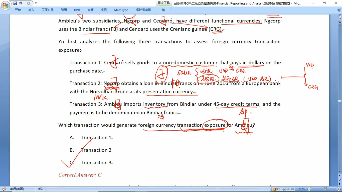Image resolution: width=342 pixels, height=192 pixels.
Task: Click the word 'Yu' starting the paragraph
Action: tap(61, 41)
